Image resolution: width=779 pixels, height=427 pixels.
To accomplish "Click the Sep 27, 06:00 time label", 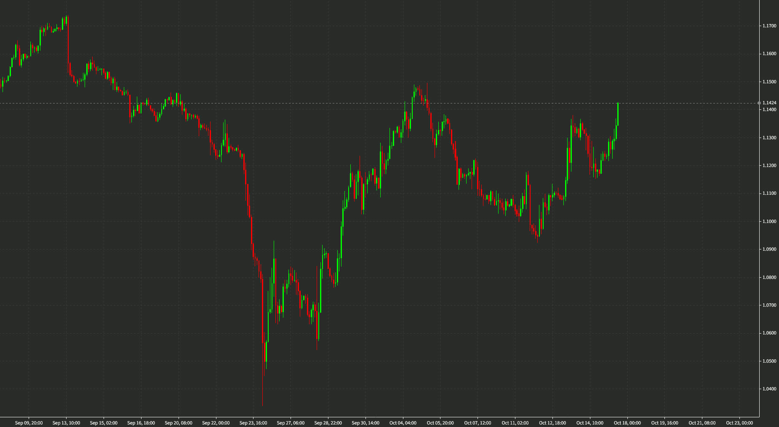I will [x=291, y=423].
